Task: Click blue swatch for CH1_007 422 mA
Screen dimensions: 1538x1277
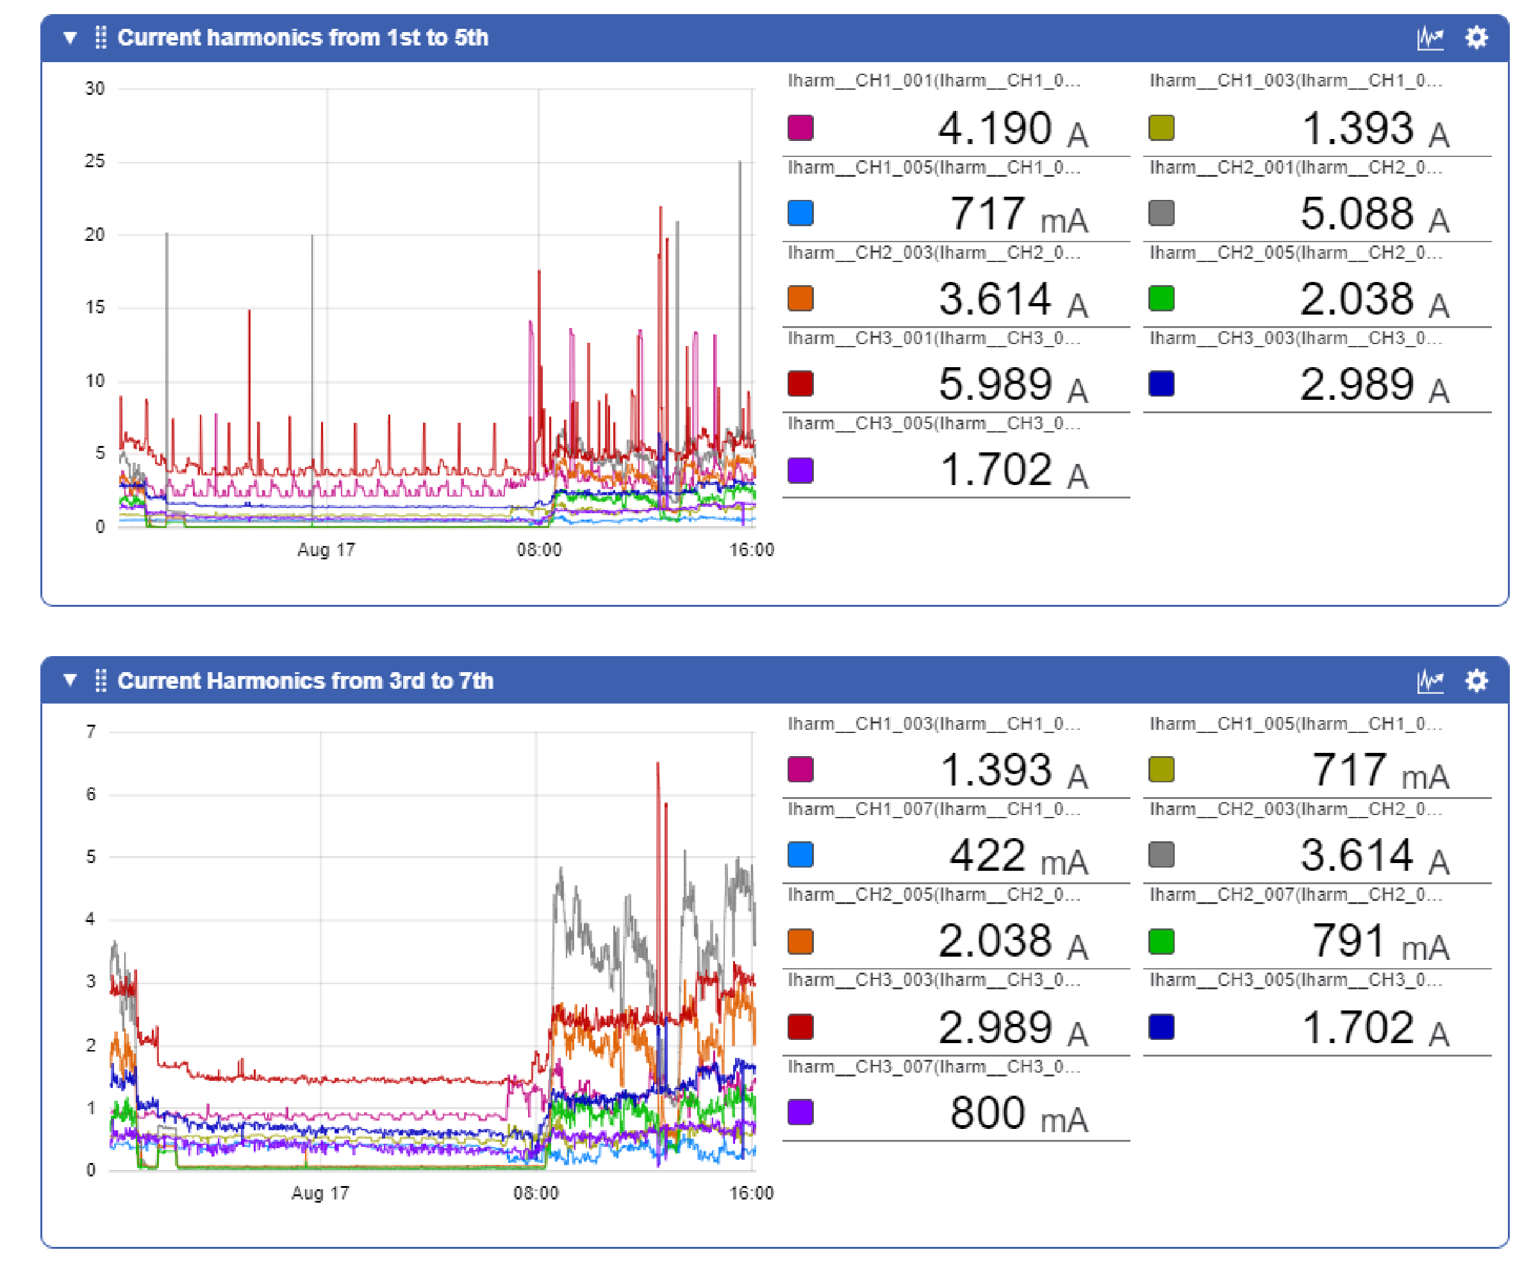Action: pos(800,855)
